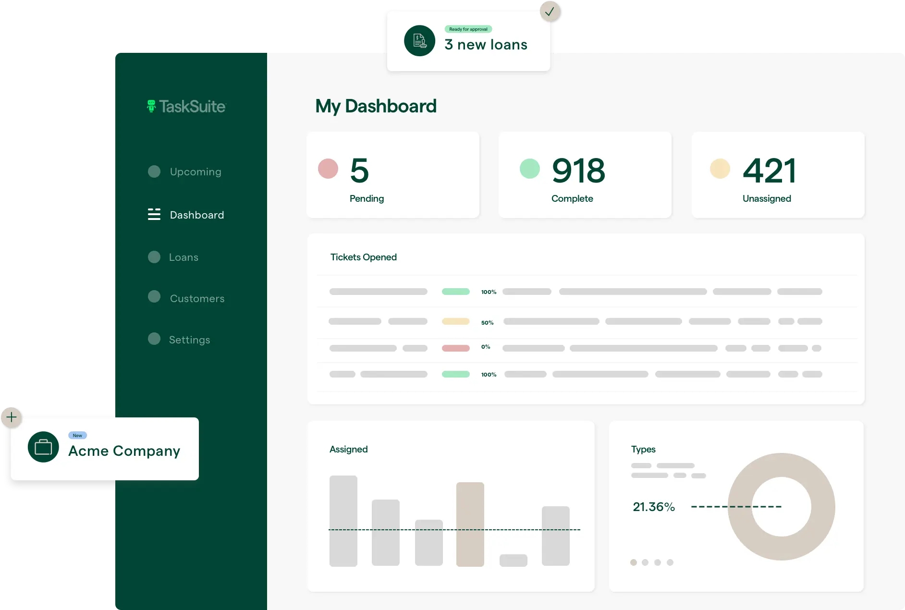This screenshot has height=610, width=905.
Task: Click the green Complete status dot
Action: click(x=530, y=169)
